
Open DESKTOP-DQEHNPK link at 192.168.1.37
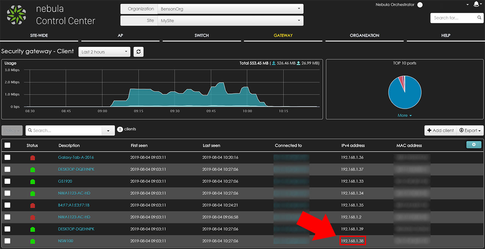click(x=76, y=169)
